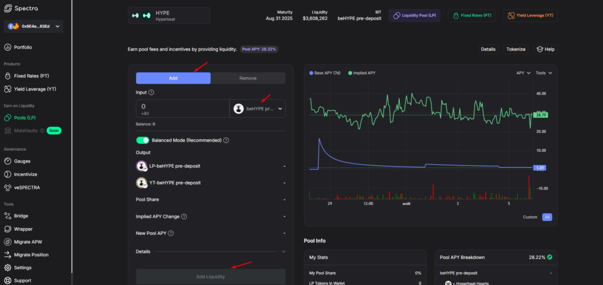Click the Pools (LP) rings icon
This screenshot has height=285, width=603.
7,118
